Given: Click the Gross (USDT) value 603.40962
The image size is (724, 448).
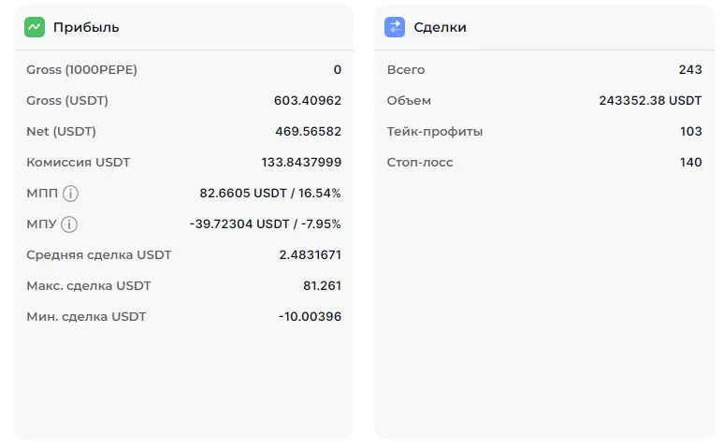Looking at the screenshot, I should 308,100.
